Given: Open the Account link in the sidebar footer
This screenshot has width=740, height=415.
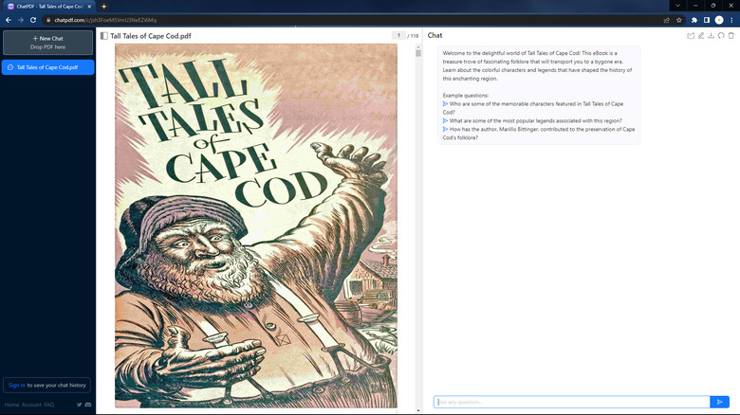Looking at the screenshot, I should pyautogui.click(x=31, y=405).
